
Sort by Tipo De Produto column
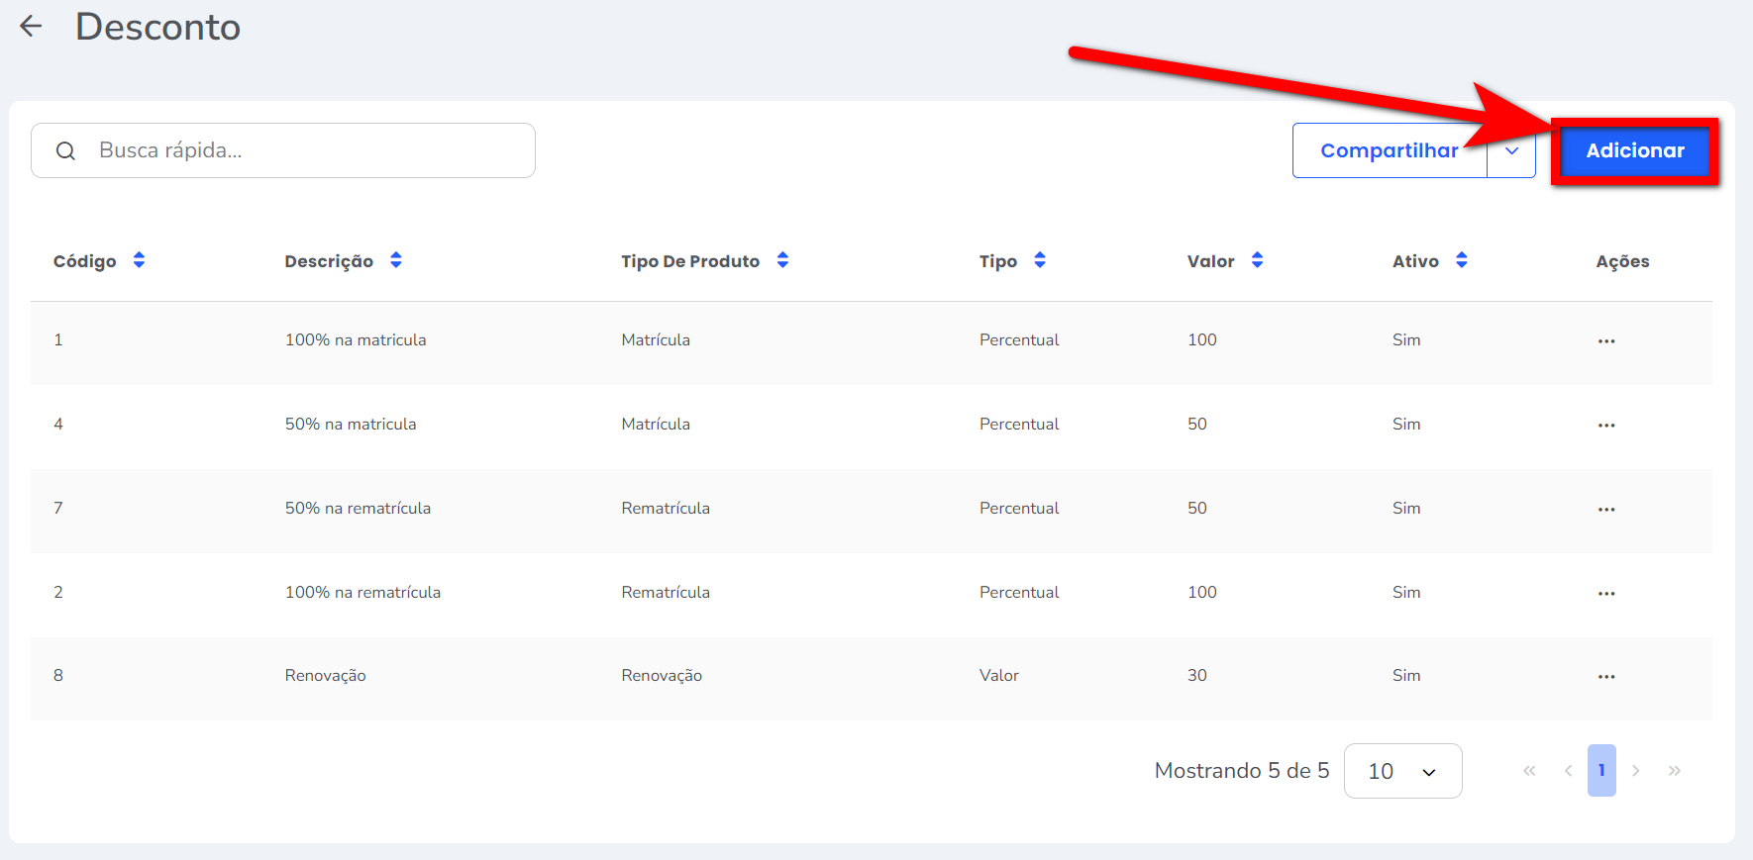pyautogui.click(x=782, y=260)
